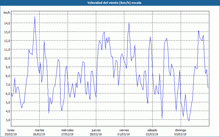Select the '13,0' y-axis value
This screenshot has width=220, height=137.
coord(7,32)
